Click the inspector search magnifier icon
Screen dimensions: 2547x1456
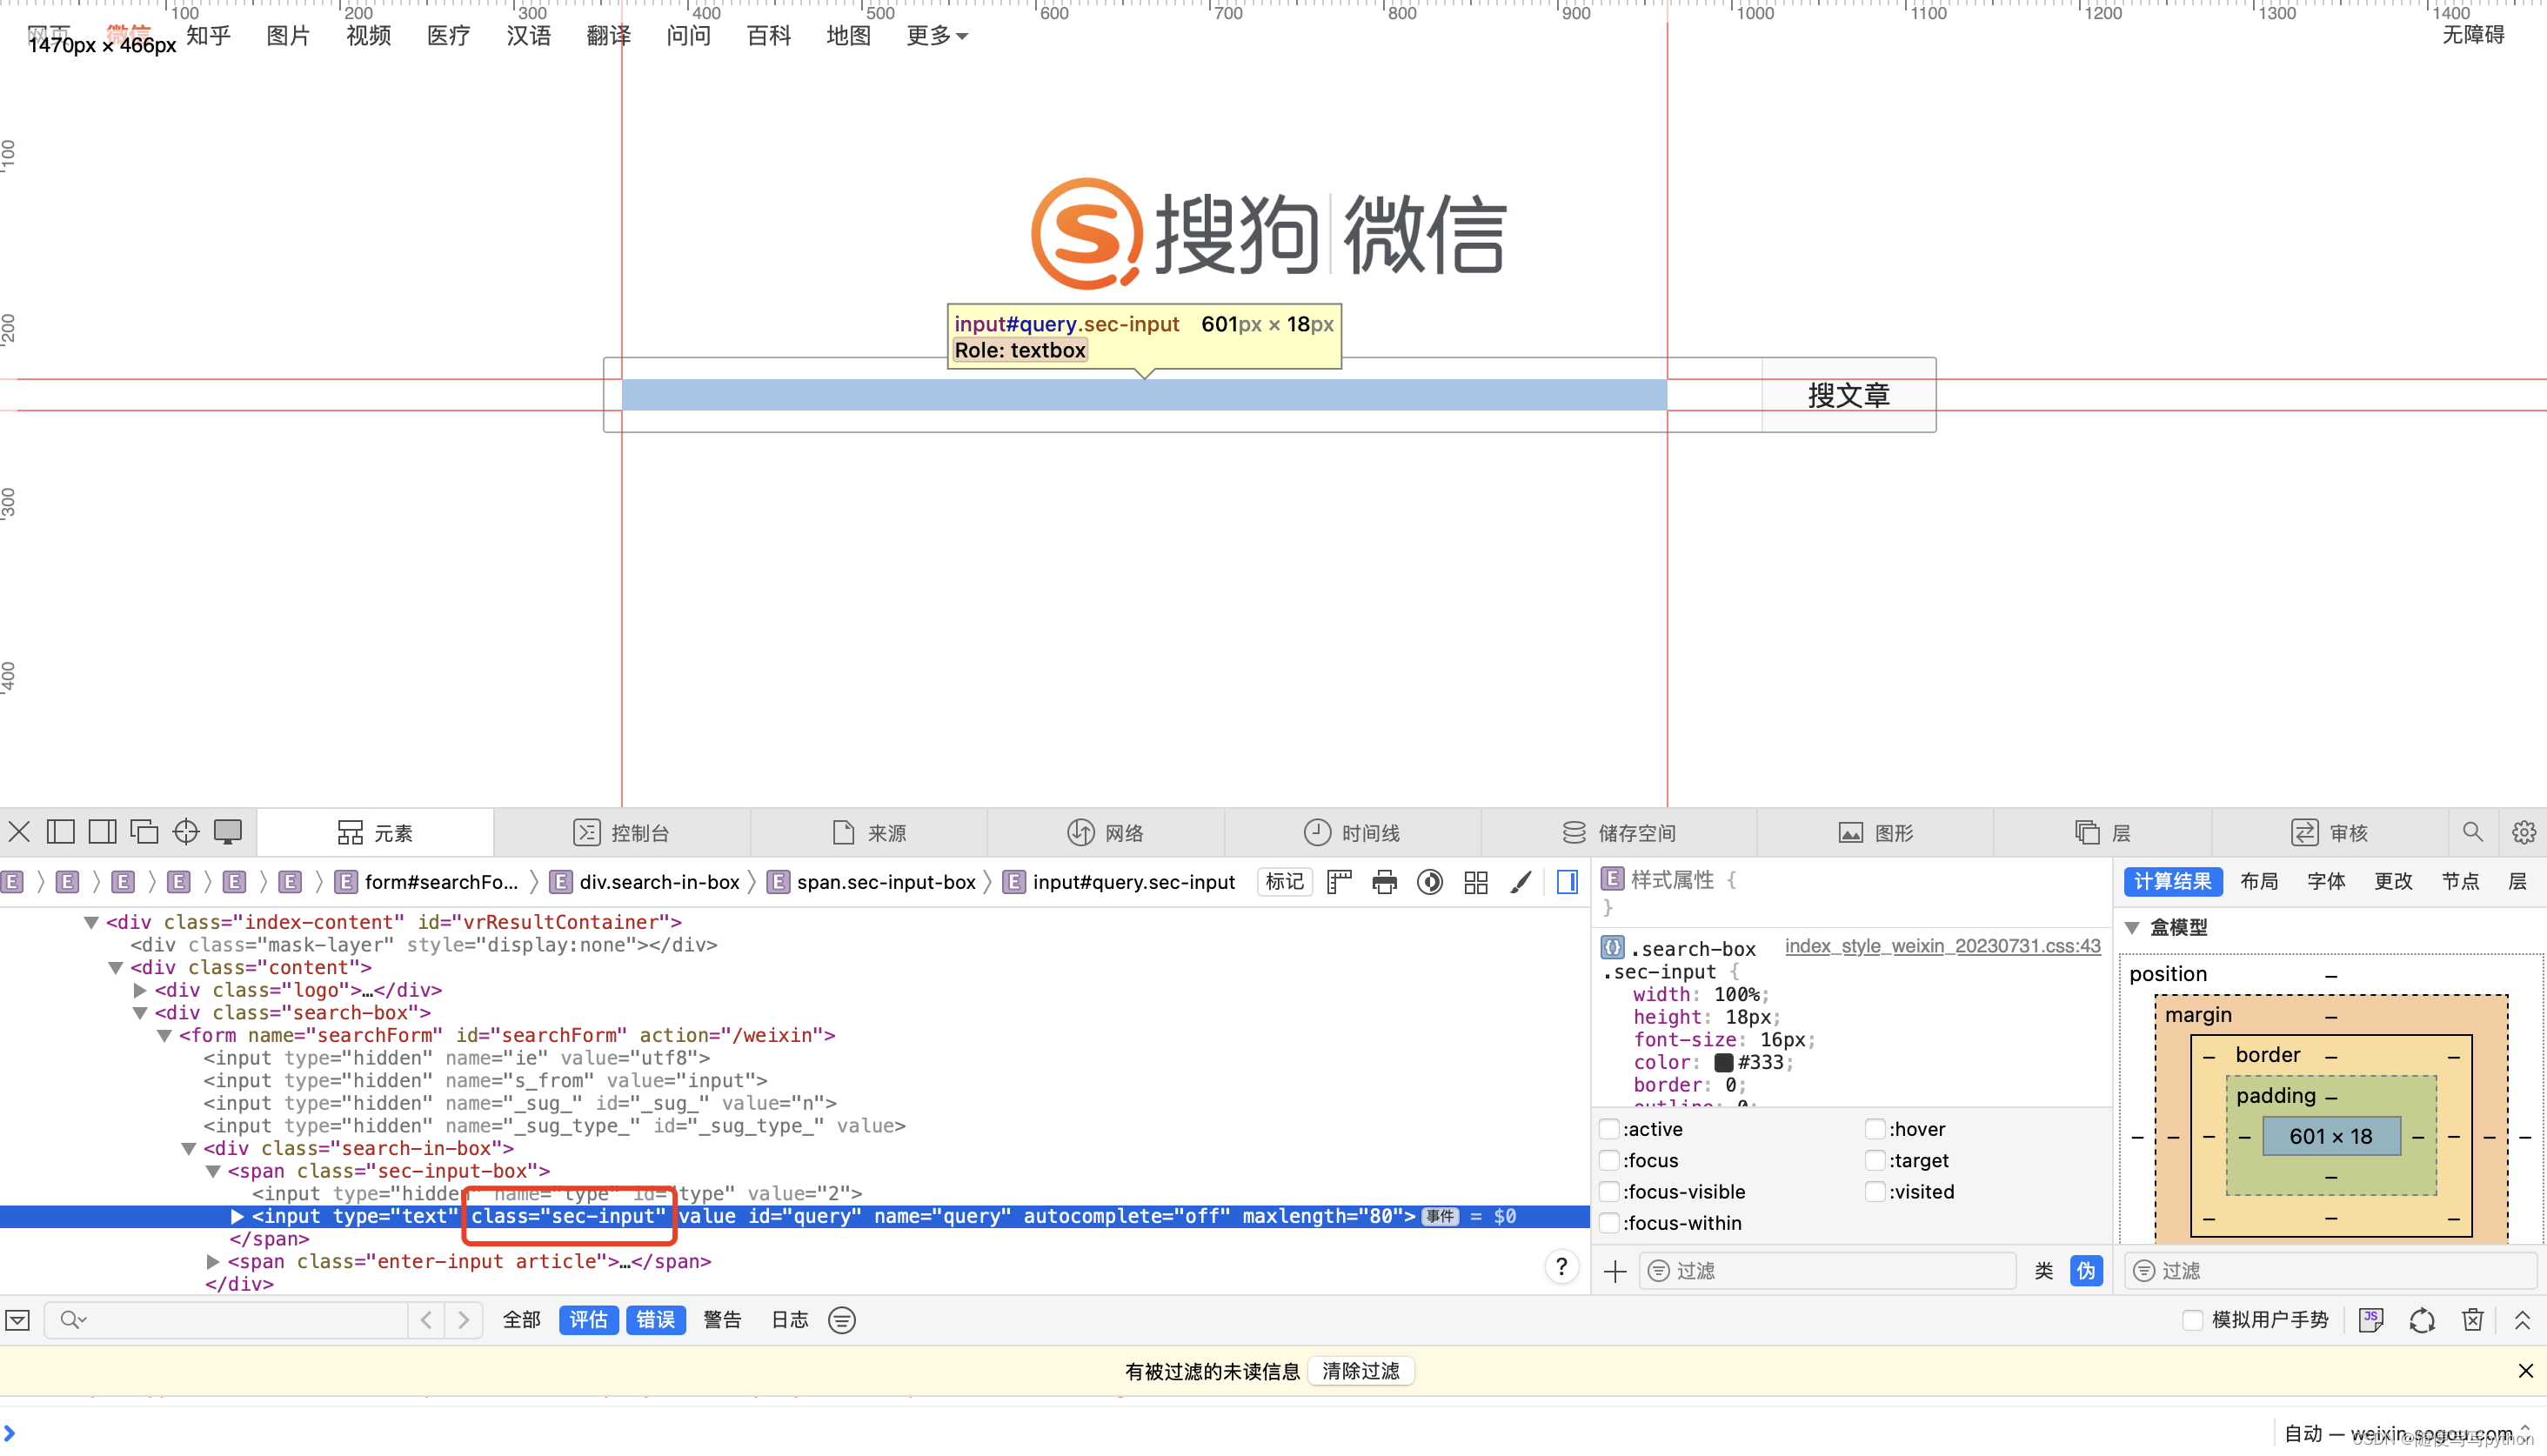pyautogui.click(x=2472, y=832)
